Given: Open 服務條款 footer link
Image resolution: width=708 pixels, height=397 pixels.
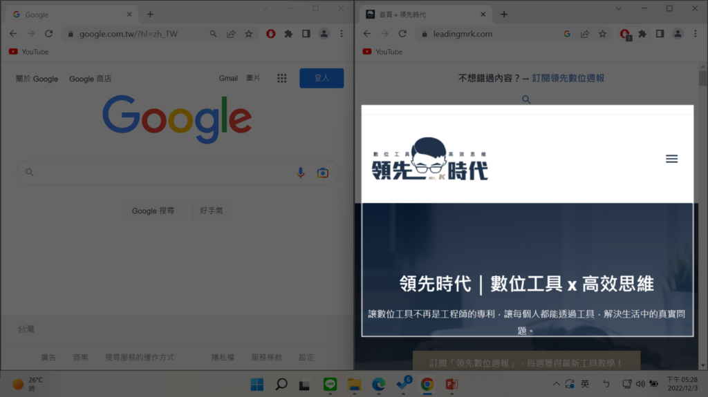Looking at the screenshot, I should tap(266, 358).
